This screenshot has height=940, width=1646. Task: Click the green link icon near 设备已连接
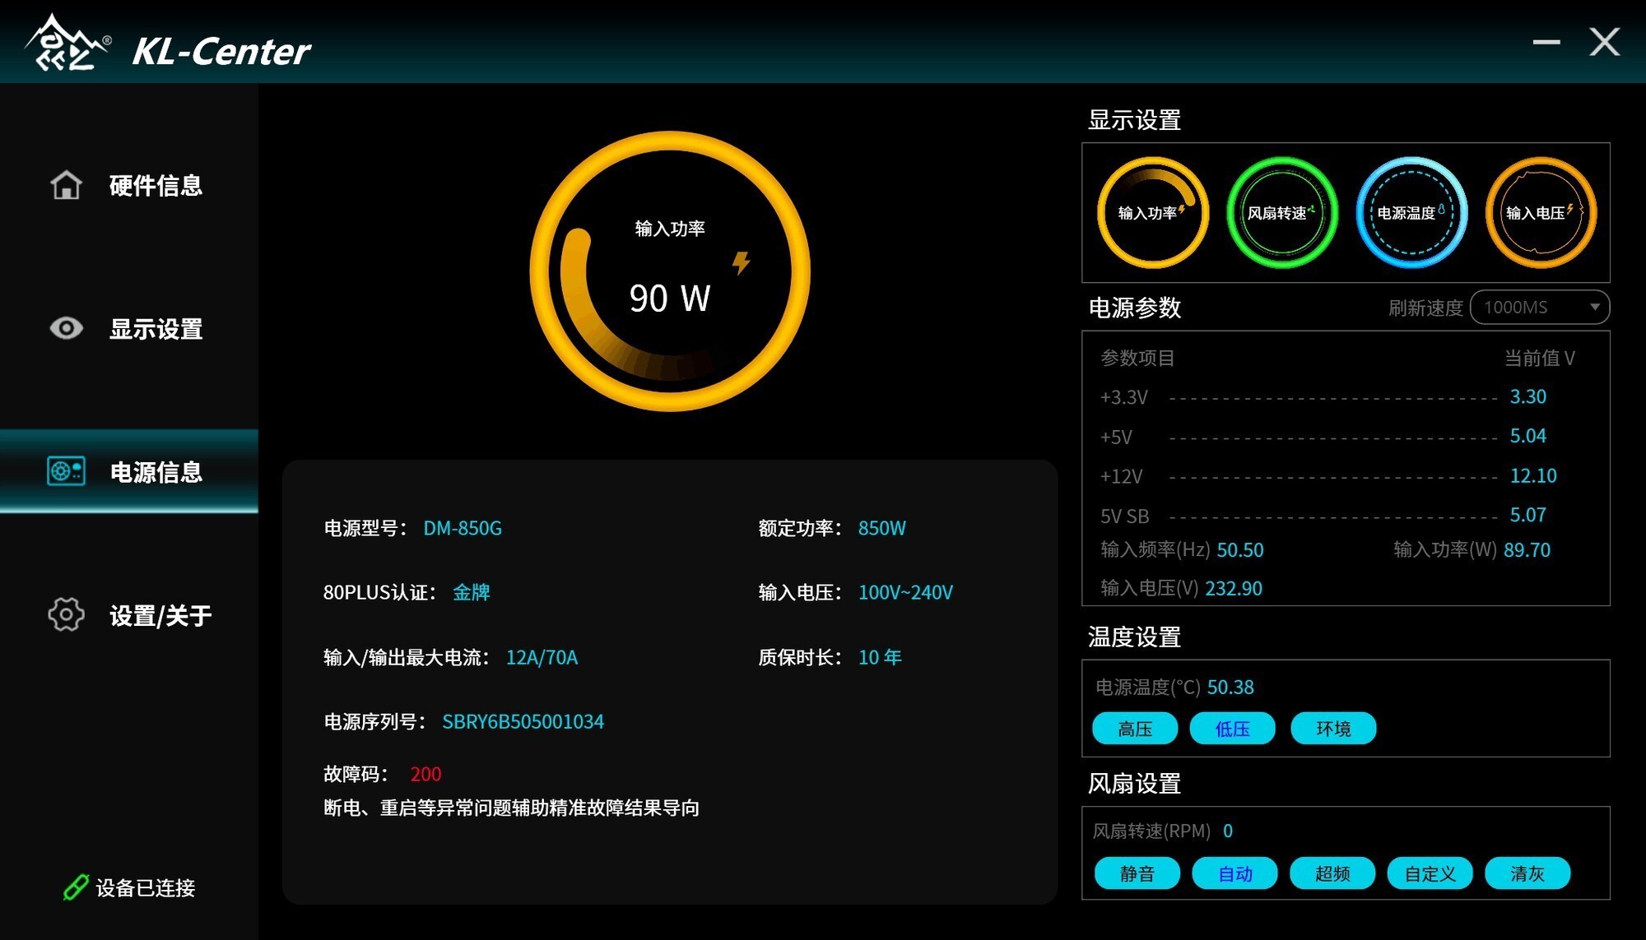coord(75,887)
